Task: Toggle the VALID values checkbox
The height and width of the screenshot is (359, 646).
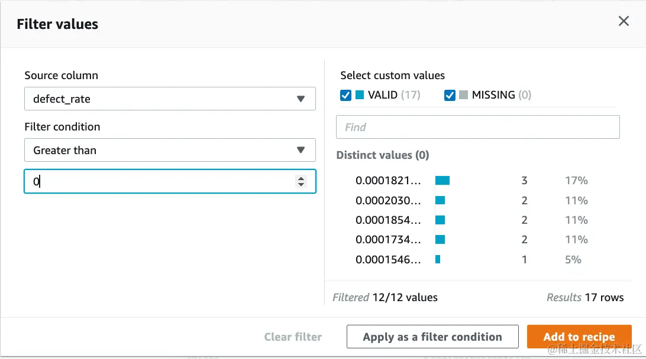Action: [346, 95]
